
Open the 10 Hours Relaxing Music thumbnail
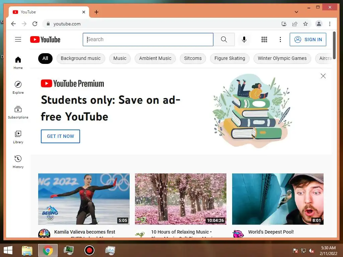tap(181, 199)
